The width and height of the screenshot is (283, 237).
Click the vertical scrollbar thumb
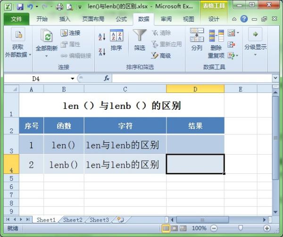tap(275, 138)
